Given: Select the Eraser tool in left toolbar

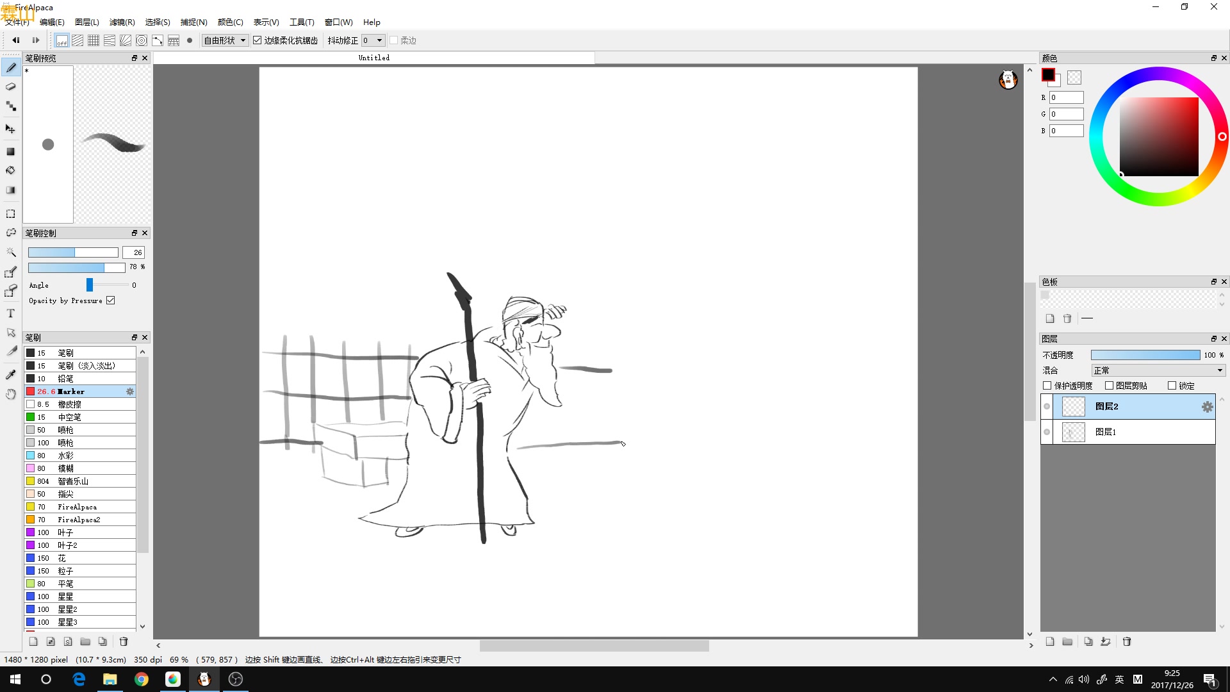Looking at the screenshot, I should pos(11,86).
